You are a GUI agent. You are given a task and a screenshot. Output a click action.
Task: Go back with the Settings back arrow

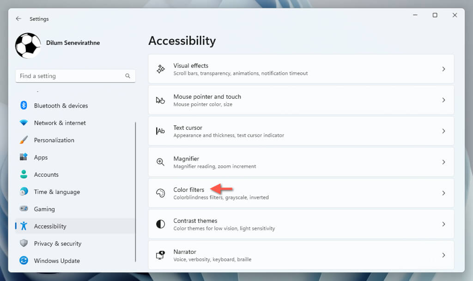[x=18, y=19]
